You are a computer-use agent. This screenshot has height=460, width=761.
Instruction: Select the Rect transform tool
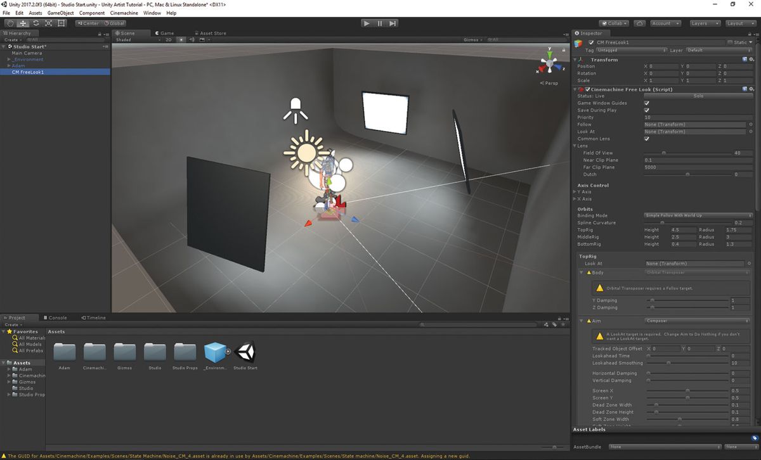(62, 23)
